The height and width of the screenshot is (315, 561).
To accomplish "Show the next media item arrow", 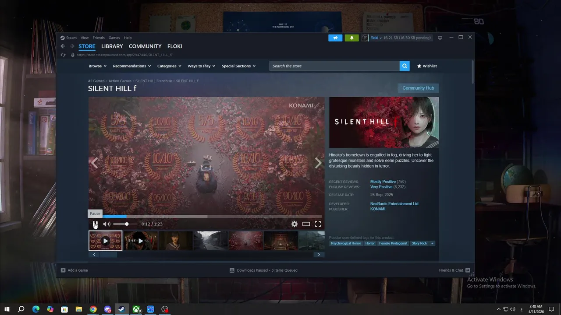I will [319, 163].
